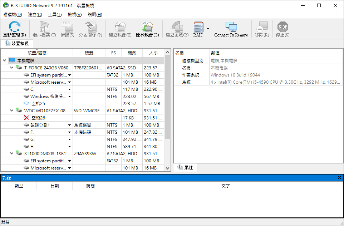Click the Connect To Remote icon
The image size is (344, 226).
tap(231, 27)
